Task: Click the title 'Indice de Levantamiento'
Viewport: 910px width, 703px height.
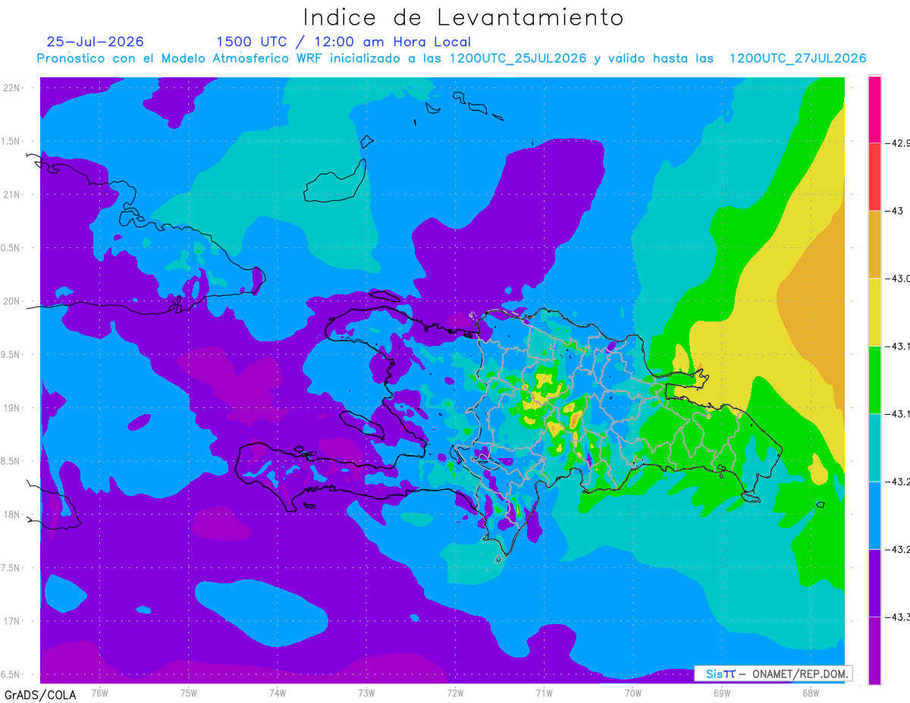Action: click(x=463, y=17)
